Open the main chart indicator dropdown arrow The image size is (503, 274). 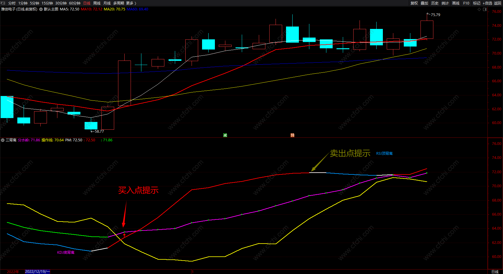[41, 9]
